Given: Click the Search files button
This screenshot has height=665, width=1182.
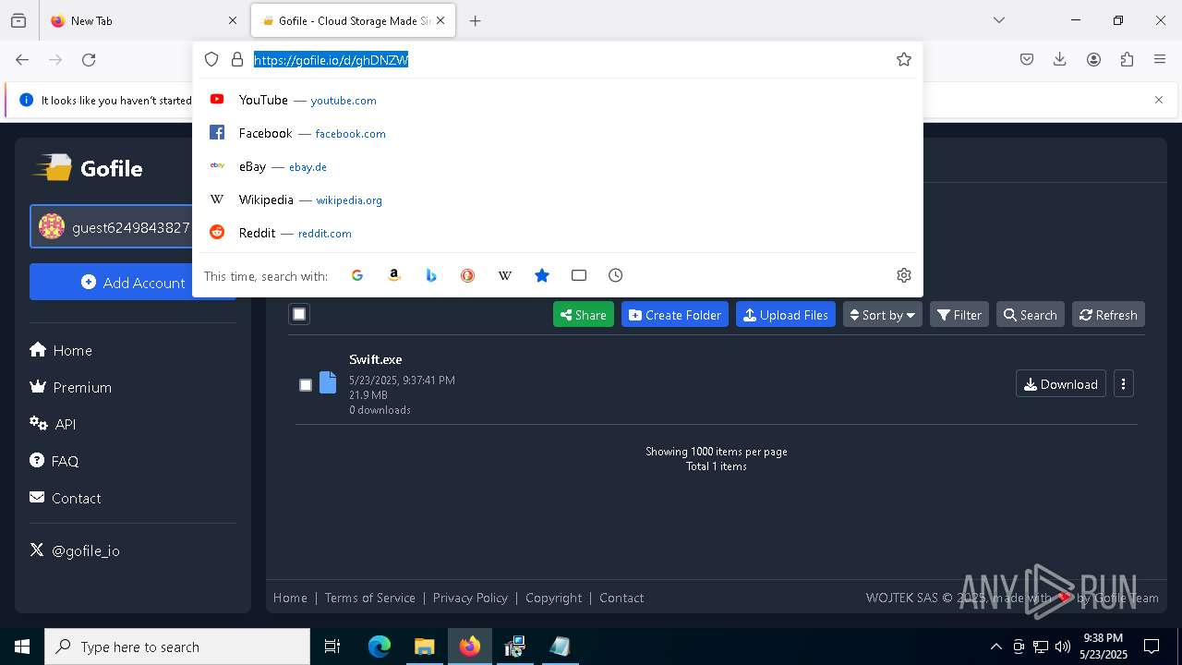Looking at the screenshot, I should [1031, 315].
